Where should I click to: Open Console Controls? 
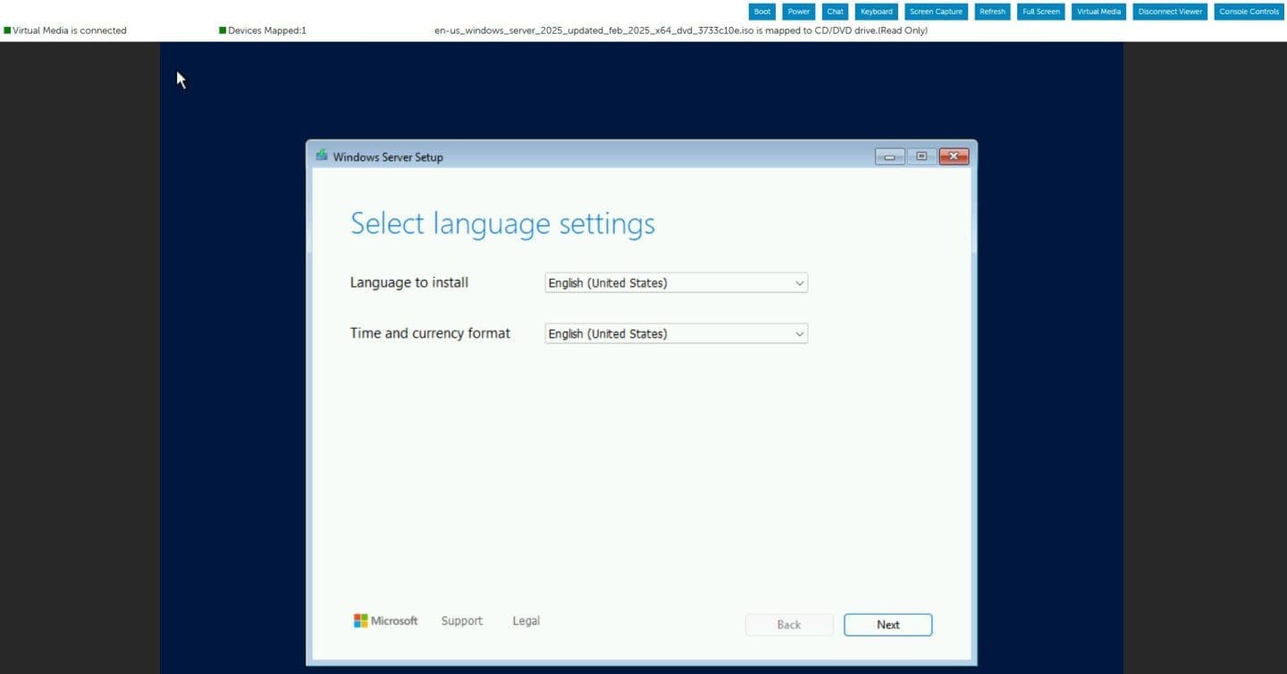coord(1249,12)
